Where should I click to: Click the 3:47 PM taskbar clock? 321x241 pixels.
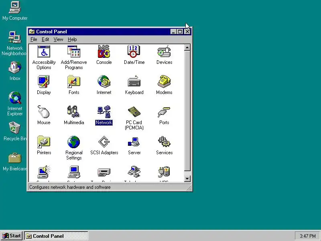click(x=307, y=236)
